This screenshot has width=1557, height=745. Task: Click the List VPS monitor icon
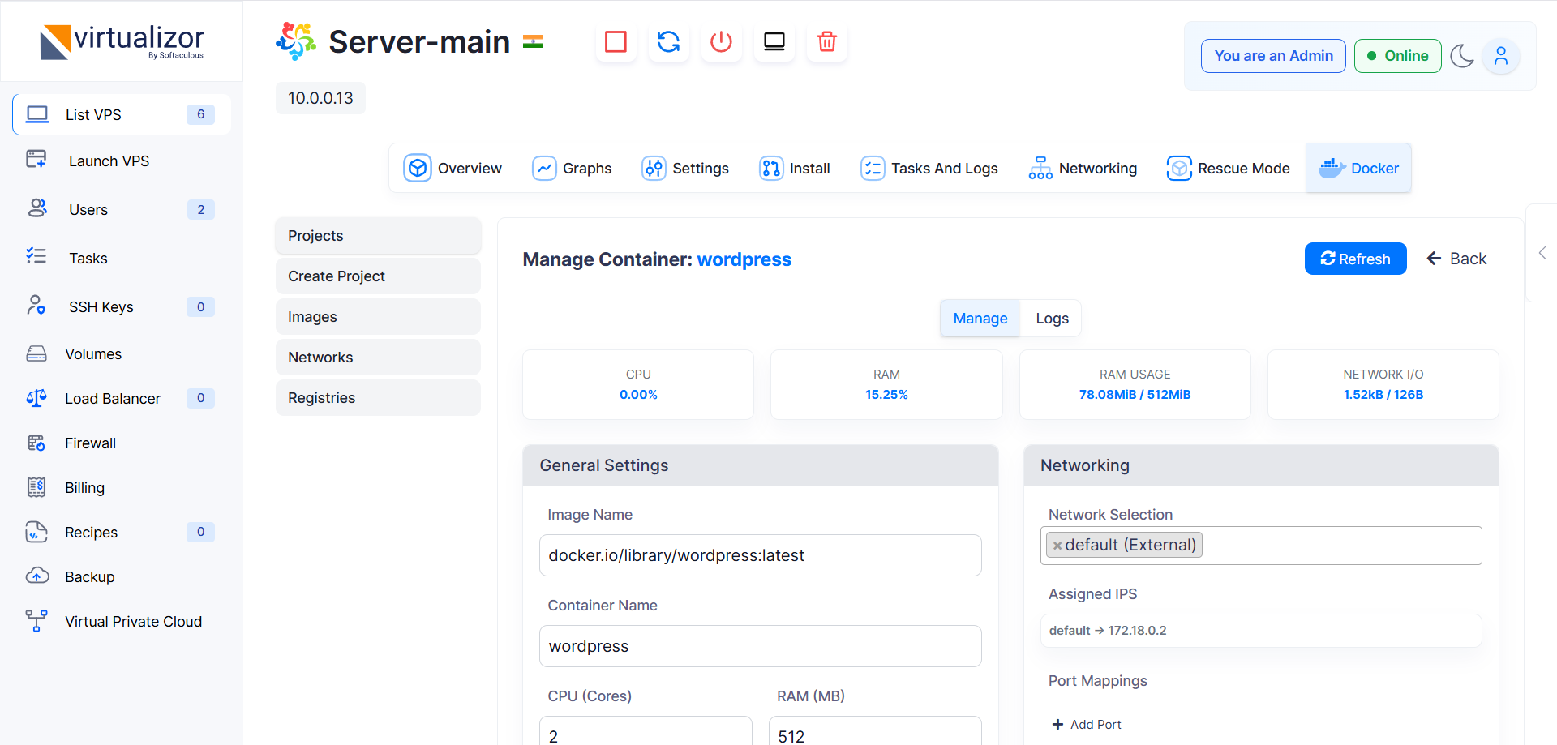(x=37, y=114)
